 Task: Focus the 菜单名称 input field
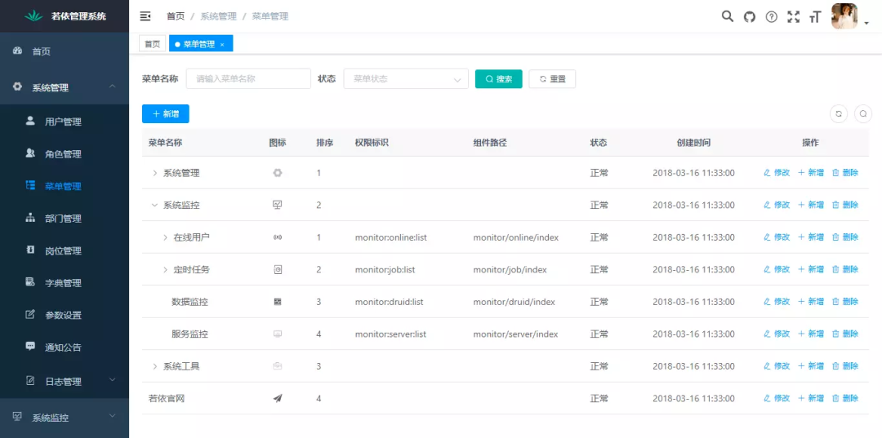coord(248,78)
